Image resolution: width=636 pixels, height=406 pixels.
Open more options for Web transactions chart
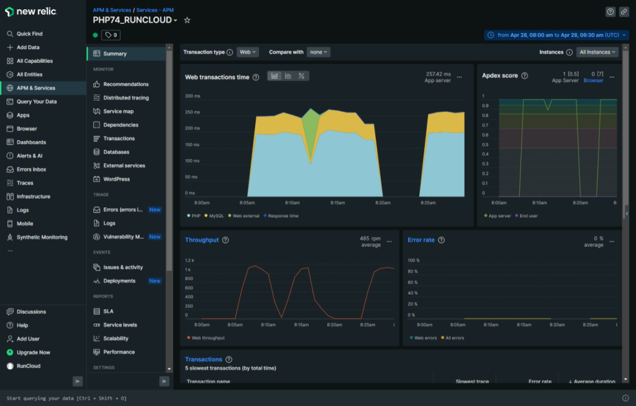pos(459,76)
